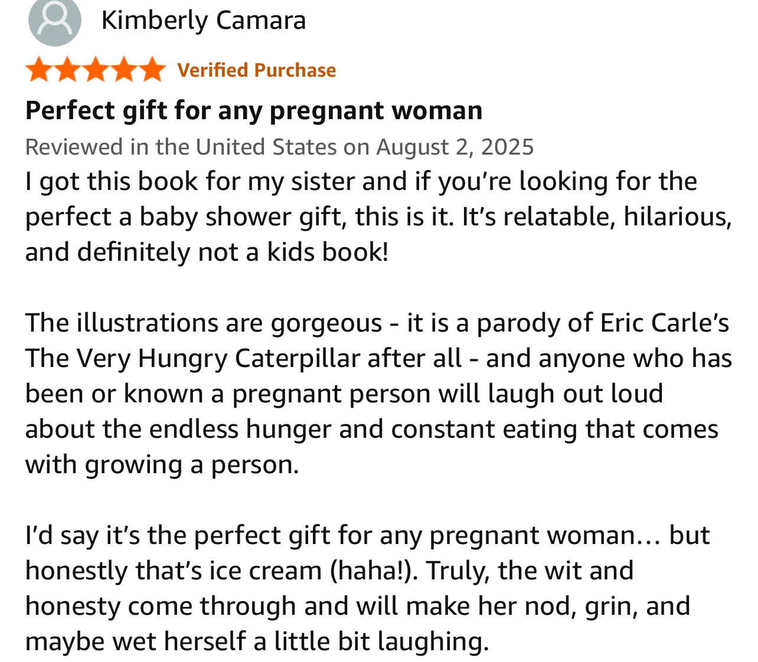Click the second orange rating star
758x662 pixels.
coord(67,70)
